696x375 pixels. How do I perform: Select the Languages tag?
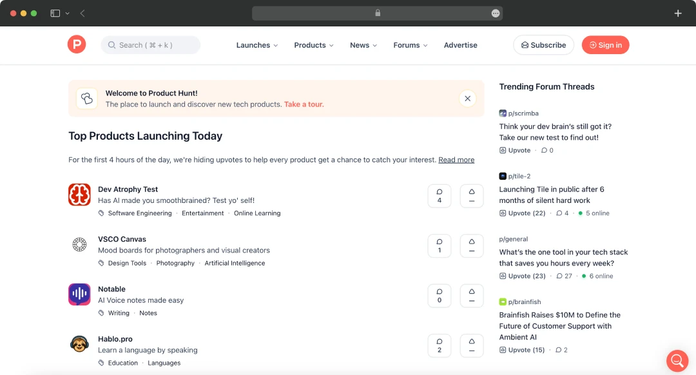point(164,363)
